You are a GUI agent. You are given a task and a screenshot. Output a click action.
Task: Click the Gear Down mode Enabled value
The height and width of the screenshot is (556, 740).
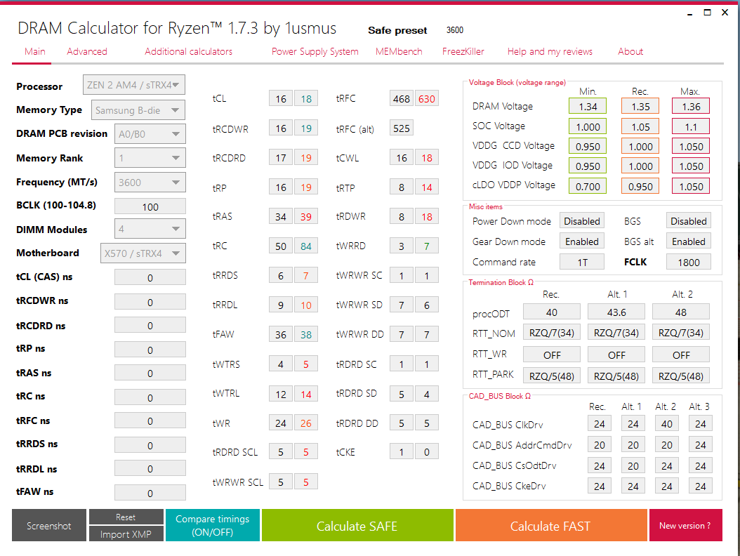(582, 241)
